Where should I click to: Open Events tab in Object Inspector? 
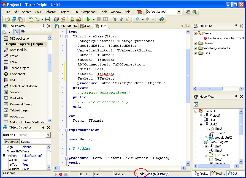26,142
